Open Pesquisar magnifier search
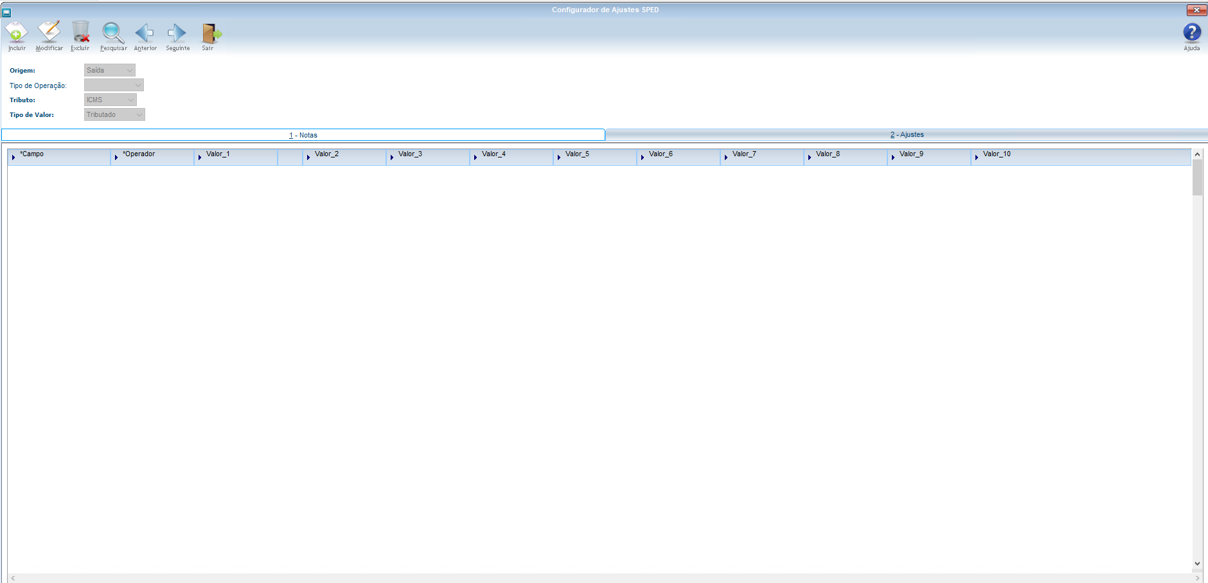The width and height of the screenshot is (1208, 583). tap(113, 32)
